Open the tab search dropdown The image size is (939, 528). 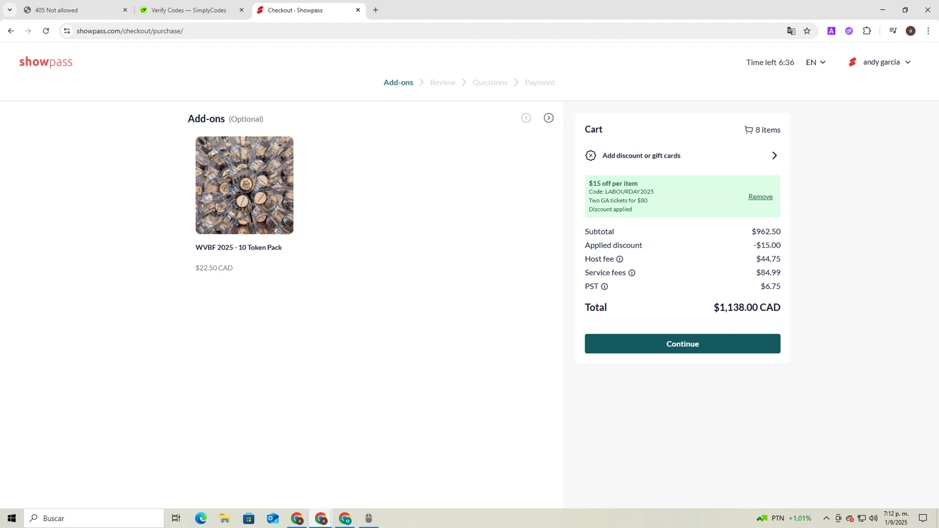click(x=9, y=10)
